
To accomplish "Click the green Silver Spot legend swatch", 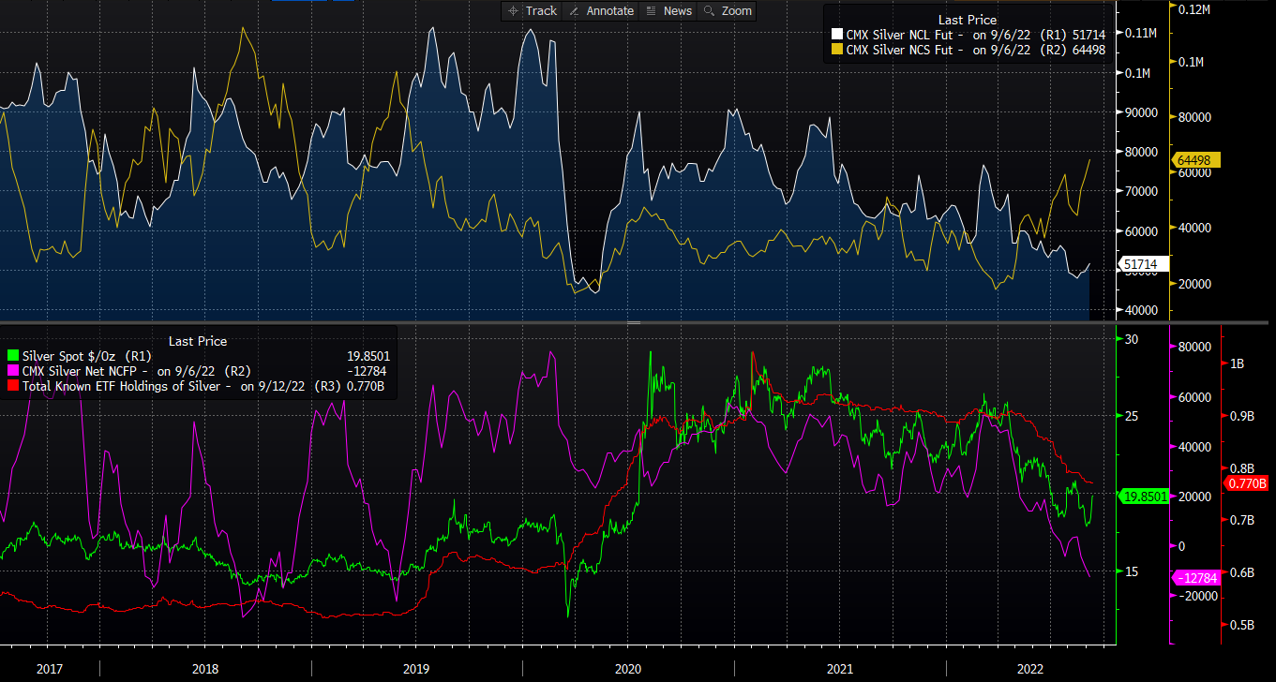I will pyautogui.click(x=12, y=356).
